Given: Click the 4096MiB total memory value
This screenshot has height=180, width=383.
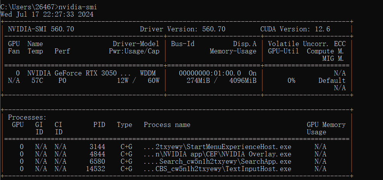Looking at the screenshot, I should [243, 81].
